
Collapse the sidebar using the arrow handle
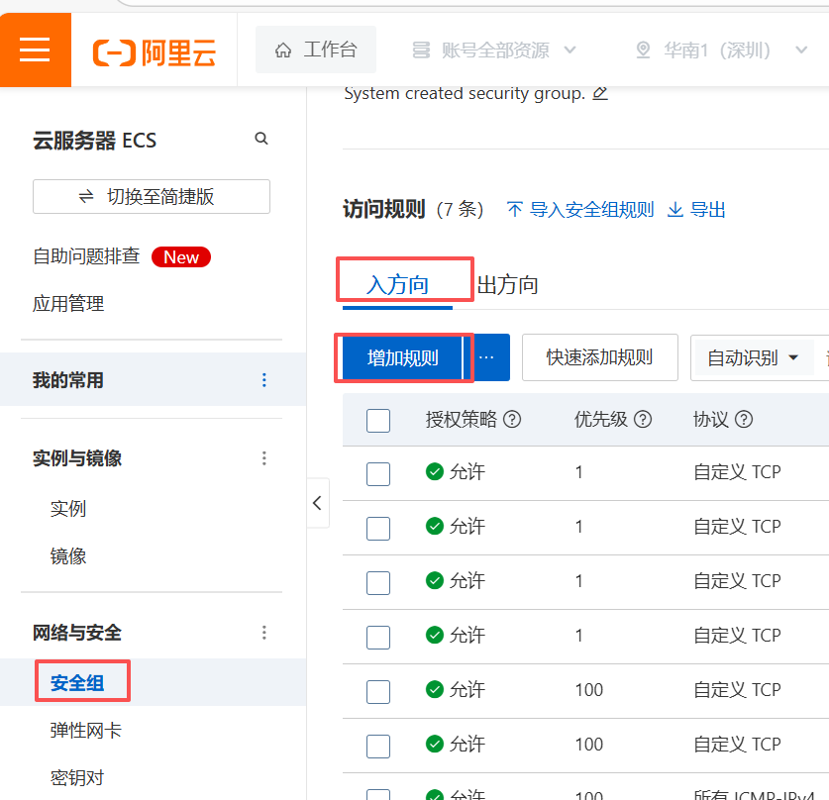317,503
